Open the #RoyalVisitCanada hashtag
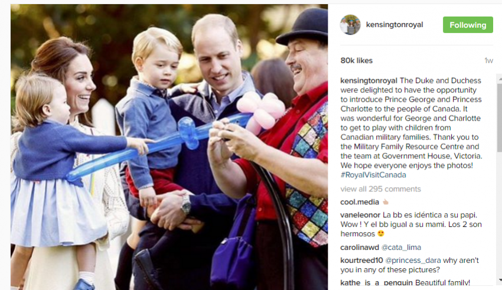 (373, 175)
